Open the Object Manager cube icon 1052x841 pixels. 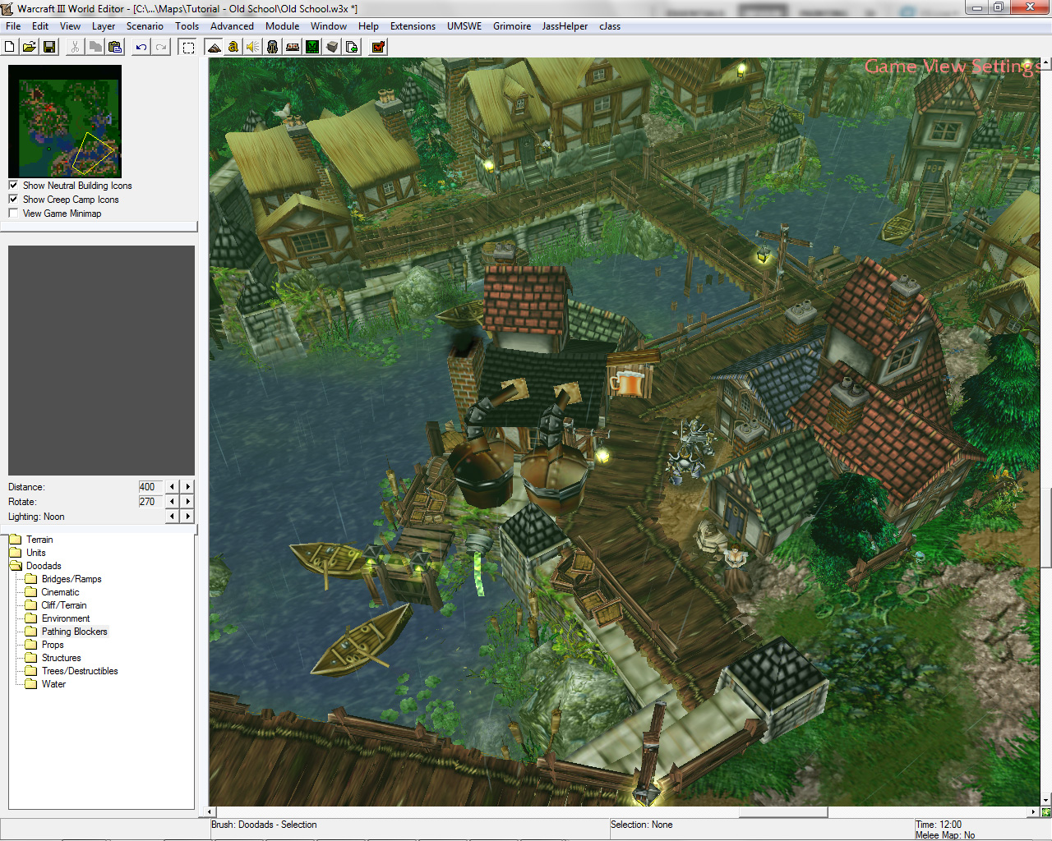coord(332,47)
